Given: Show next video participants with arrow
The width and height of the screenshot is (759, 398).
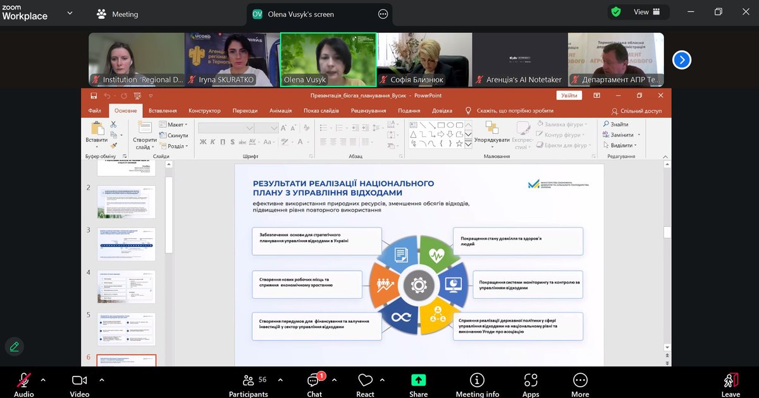Looking at the screenshot, I should pos(681,60).
